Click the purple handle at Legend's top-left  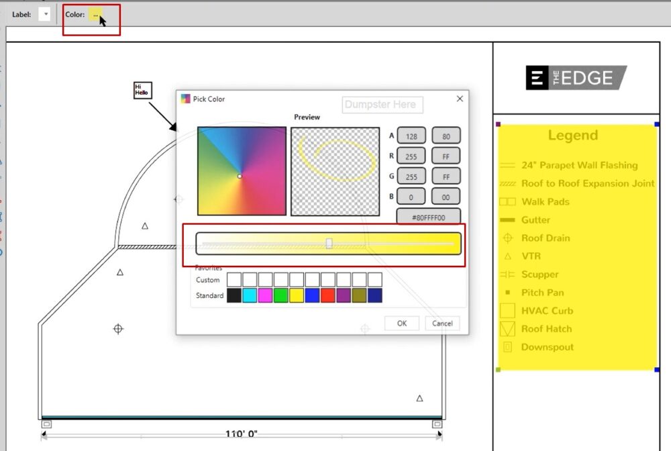tap(498, 124)
